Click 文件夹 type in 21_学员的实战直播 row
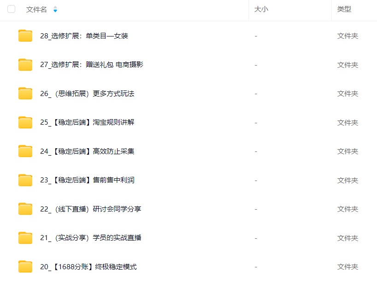The height and width of the screenshot is (284, 377). pos(348,238)
